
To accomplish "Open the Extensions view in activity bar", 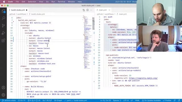I will point(3,40).
